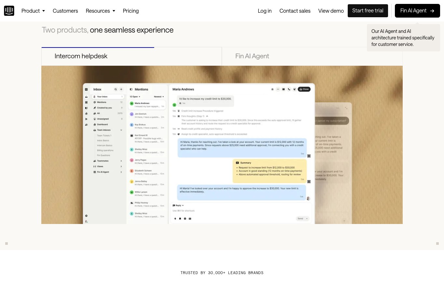Click the Close button in the conversation header
This screenshot has height=293, width=444.
pos(304,89)
